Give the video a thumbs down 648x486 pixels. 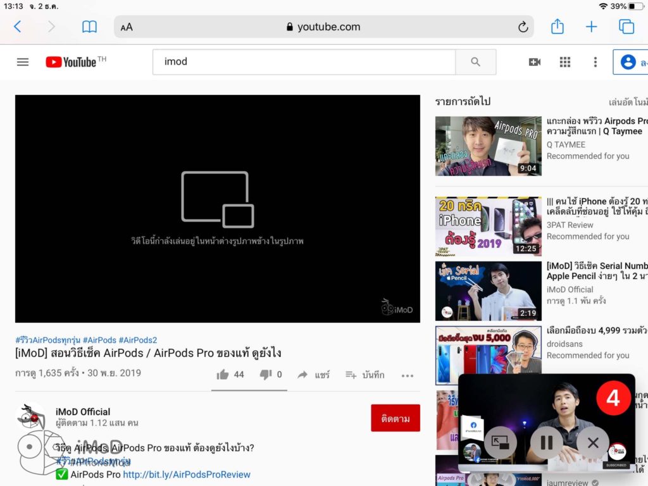click(264, 374)
